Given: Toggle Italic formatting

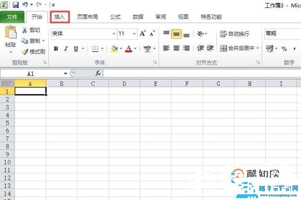Looking at the screenshot, I should pyautogui.click(x=66, y=49).
